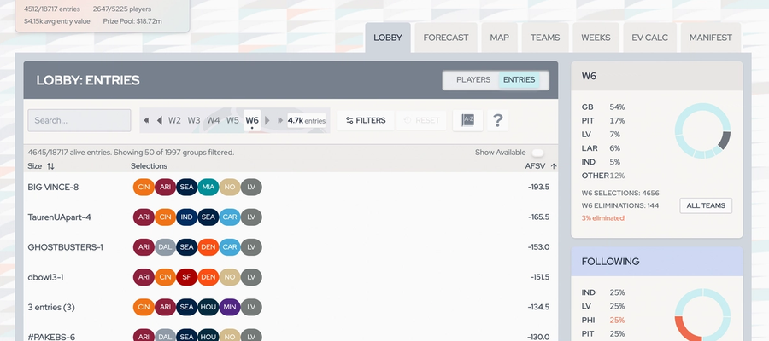Open the 3 entries (3) group
This screenshot has width=769, height=341.
[x=51, y=307]
